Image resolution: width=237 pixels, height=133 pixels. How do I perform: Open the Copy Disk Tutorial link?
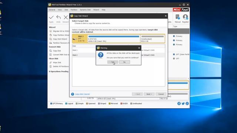tap(82, 94)
